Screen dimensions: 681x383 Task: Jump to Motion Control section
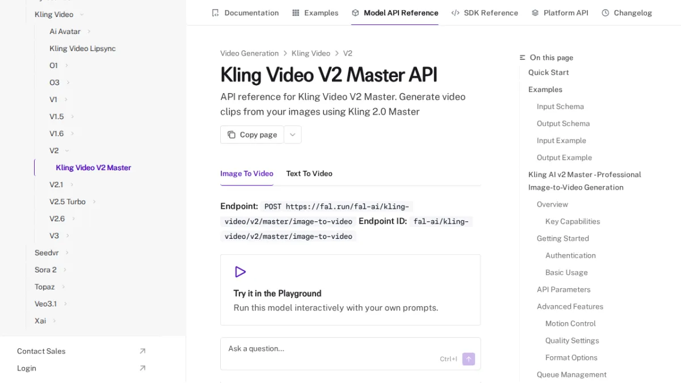pyautogui.click(x=570, y=323)
